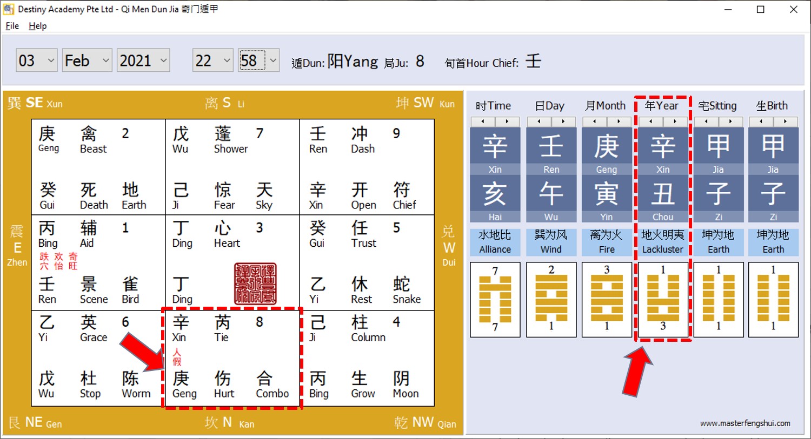
Task: Click the Zi branch tile in Birth pillar
Action: 773,199
